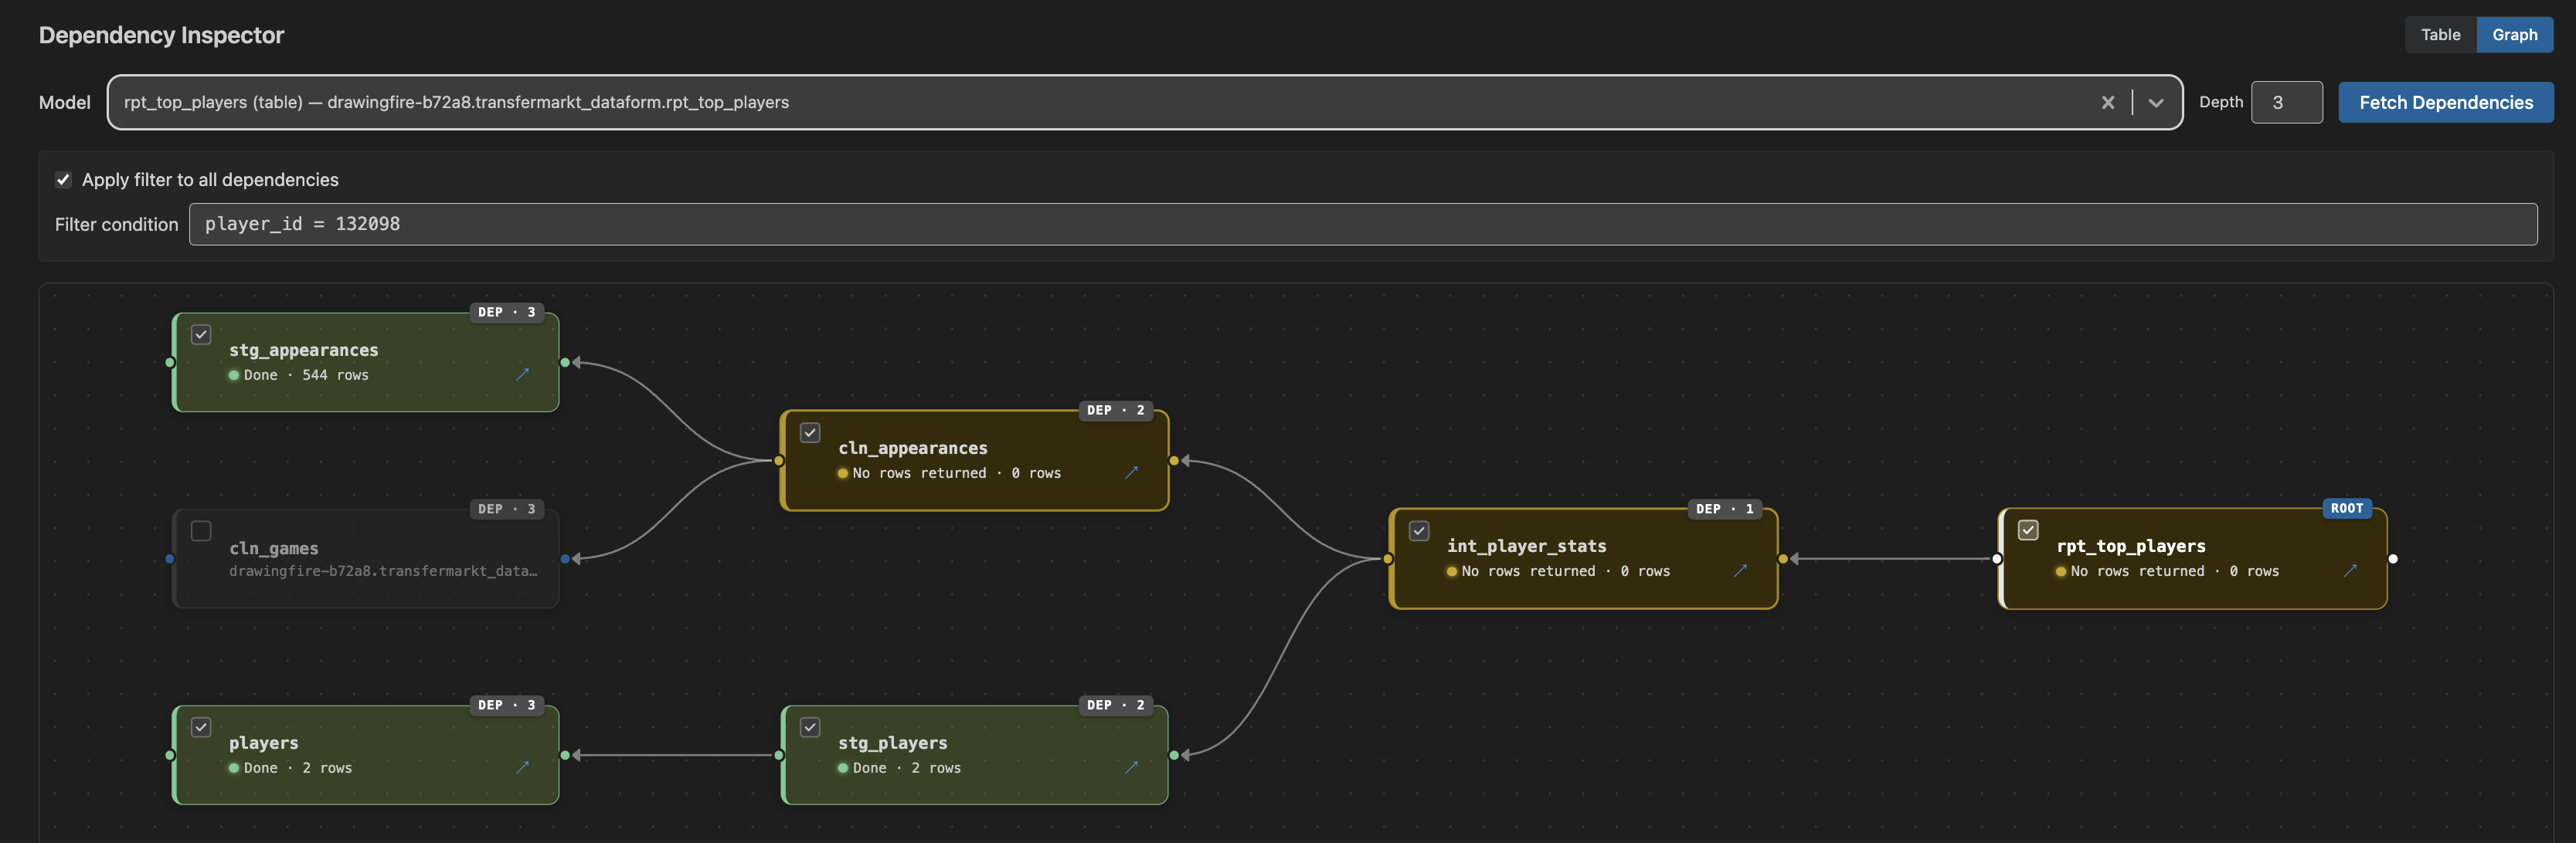Click DEP 3 badge on stg_appearances

tap(506, 313)
